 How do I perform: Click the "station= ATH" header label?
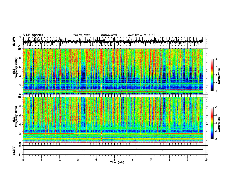[x=109, y=35]
